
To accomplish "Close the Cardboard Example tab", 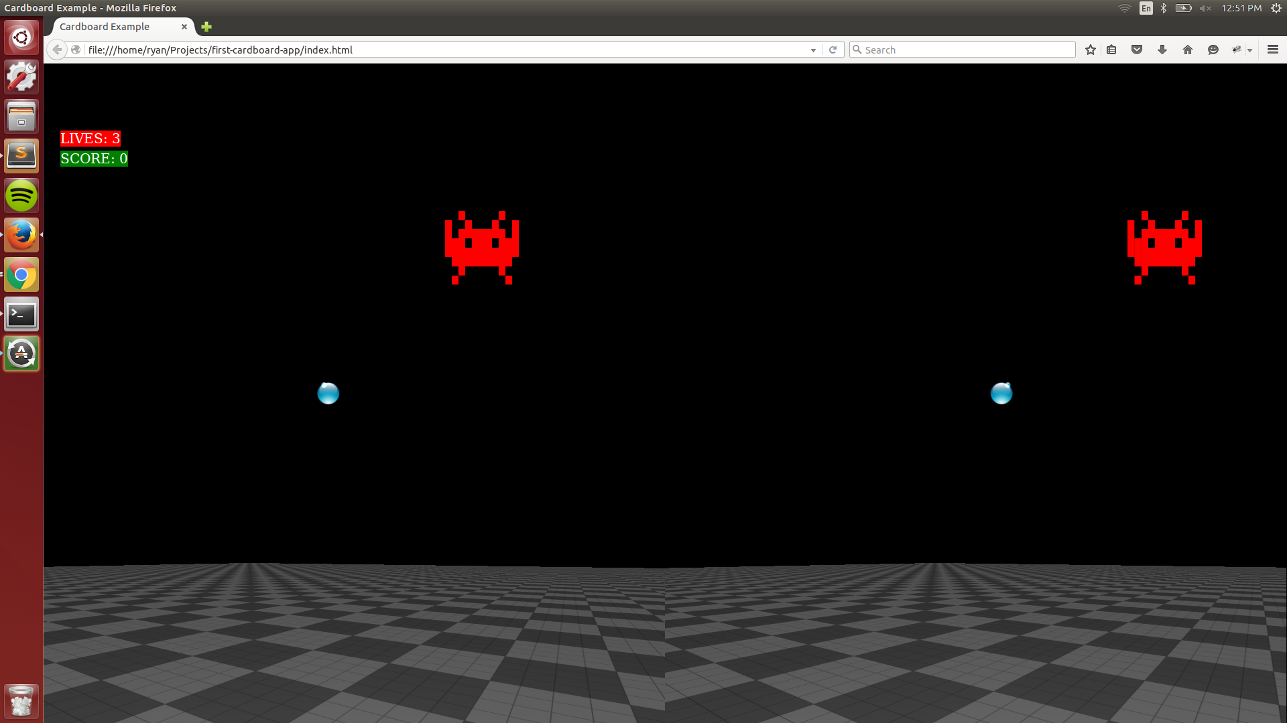I will [184, 27].
